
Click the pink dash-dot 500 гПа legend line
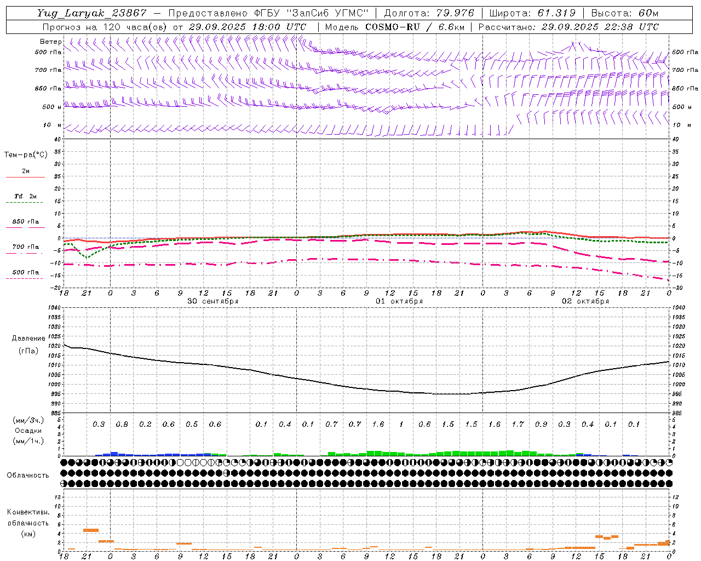coord(24,278)
